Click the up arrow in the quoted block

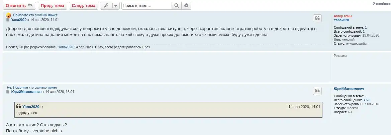click(42, 107)
